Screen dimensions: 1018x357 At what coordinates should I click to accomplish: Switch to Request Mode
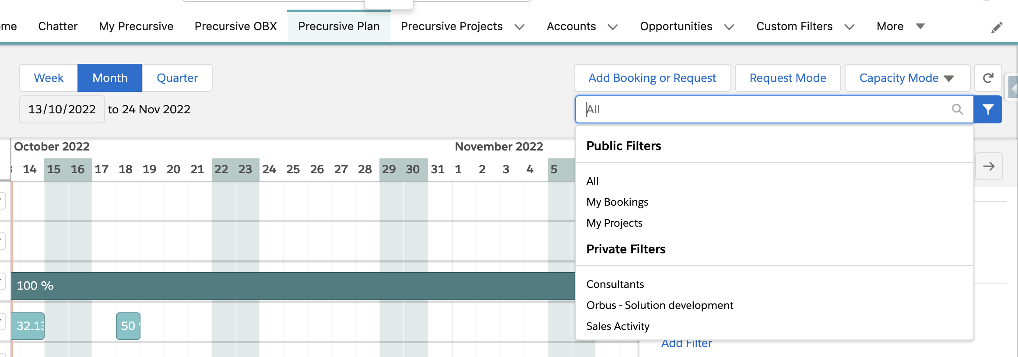coord(788,78)
